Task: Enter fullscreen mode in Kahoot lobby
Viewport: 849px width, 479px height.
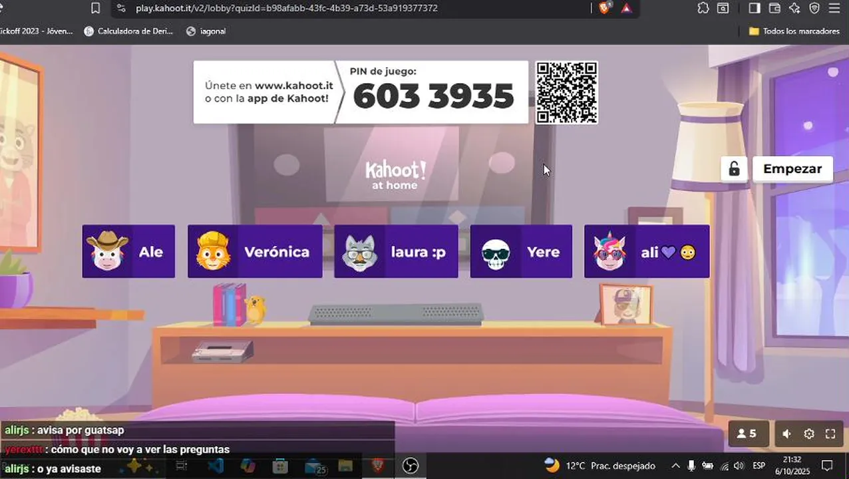Action: point(830,434)
